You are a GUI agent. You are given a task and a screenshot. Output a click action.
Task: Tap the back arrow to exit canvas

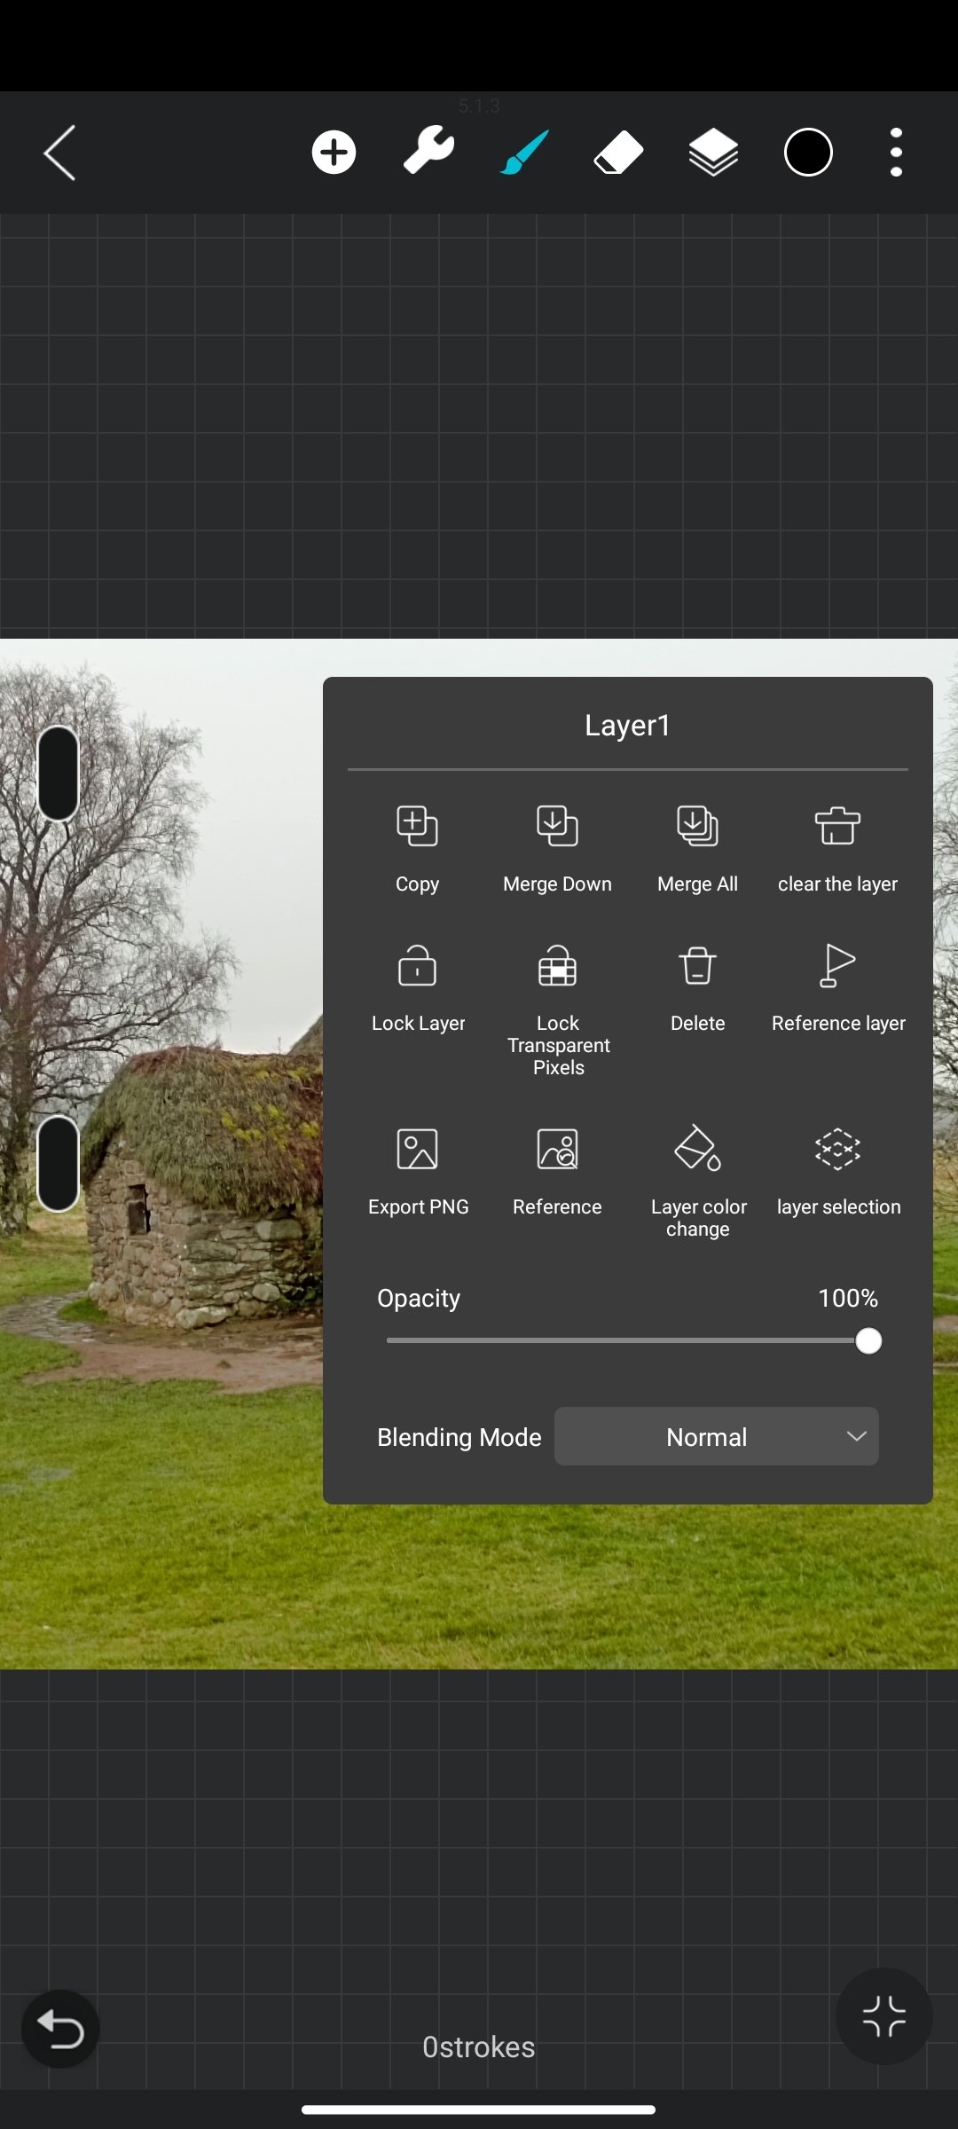point(59,153)
